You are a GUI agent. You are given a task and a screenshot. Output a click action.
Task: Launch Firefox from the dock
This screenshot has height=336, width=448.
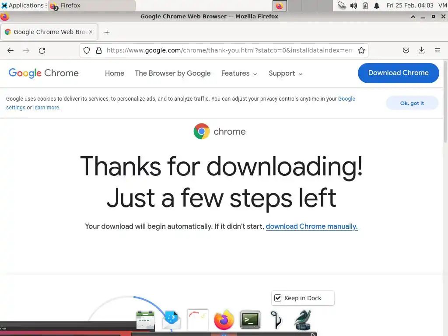224,320
